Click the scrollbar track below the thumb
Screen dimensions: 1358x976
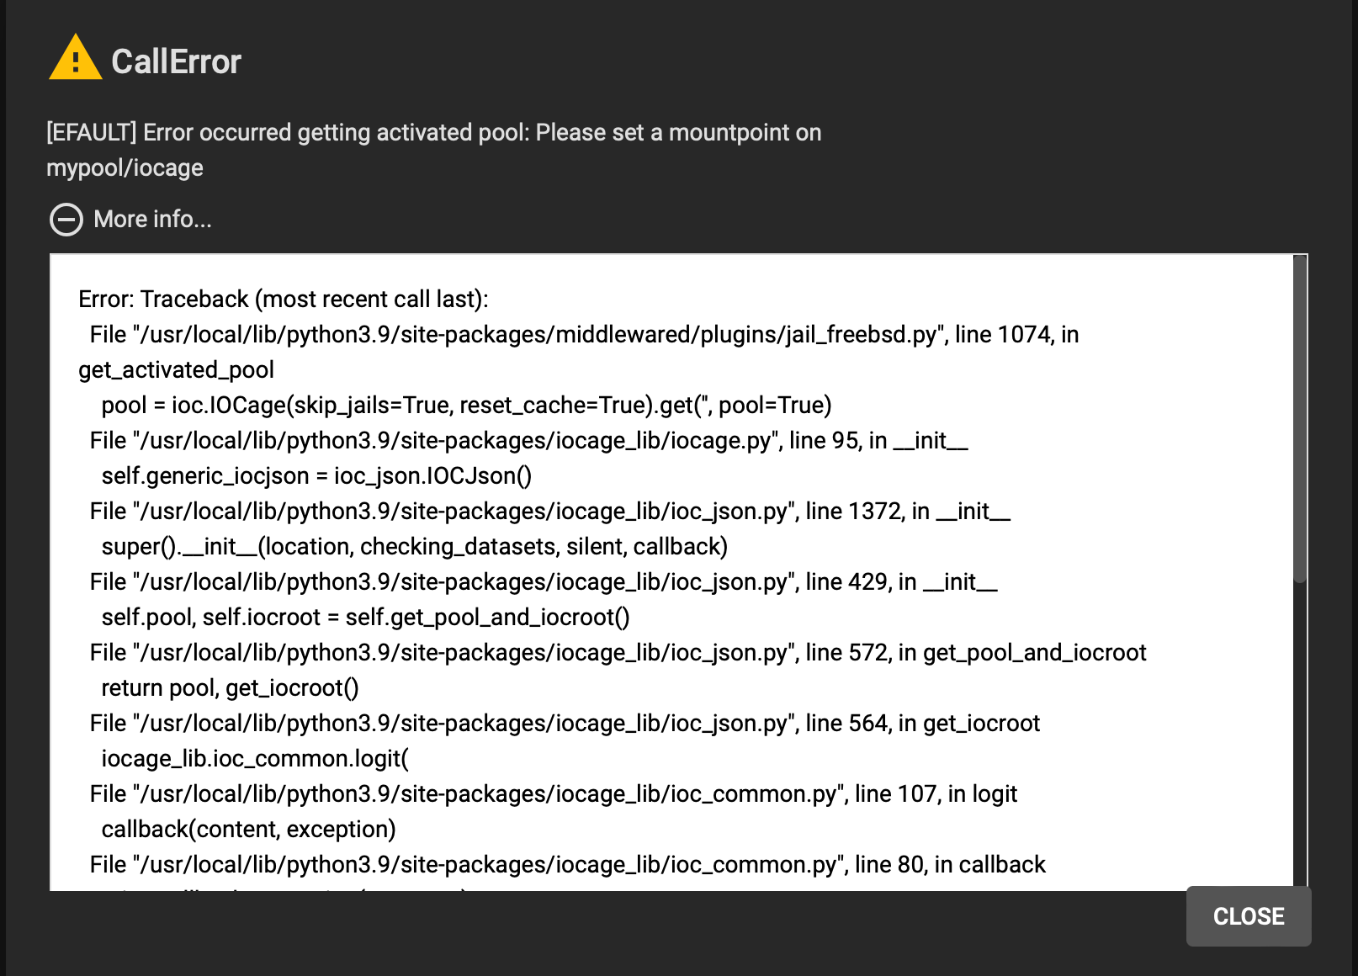coord(1300,736)
